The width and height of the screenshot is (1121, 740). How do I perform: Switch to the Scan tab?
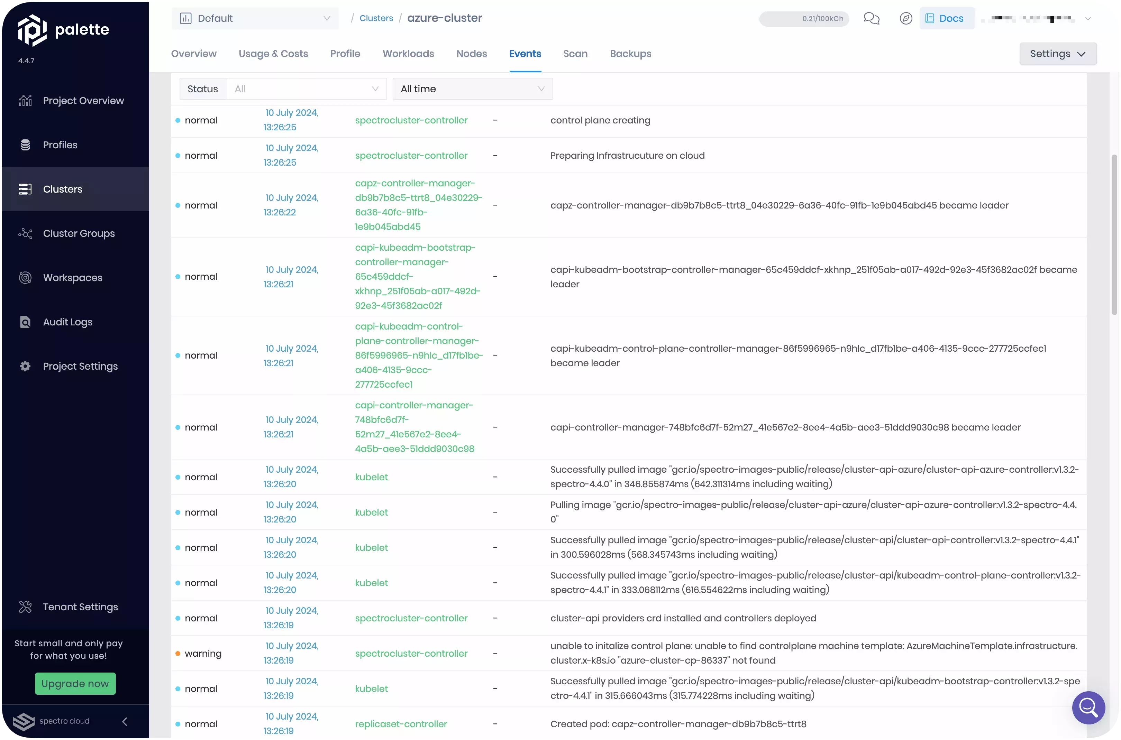[575, 54]
